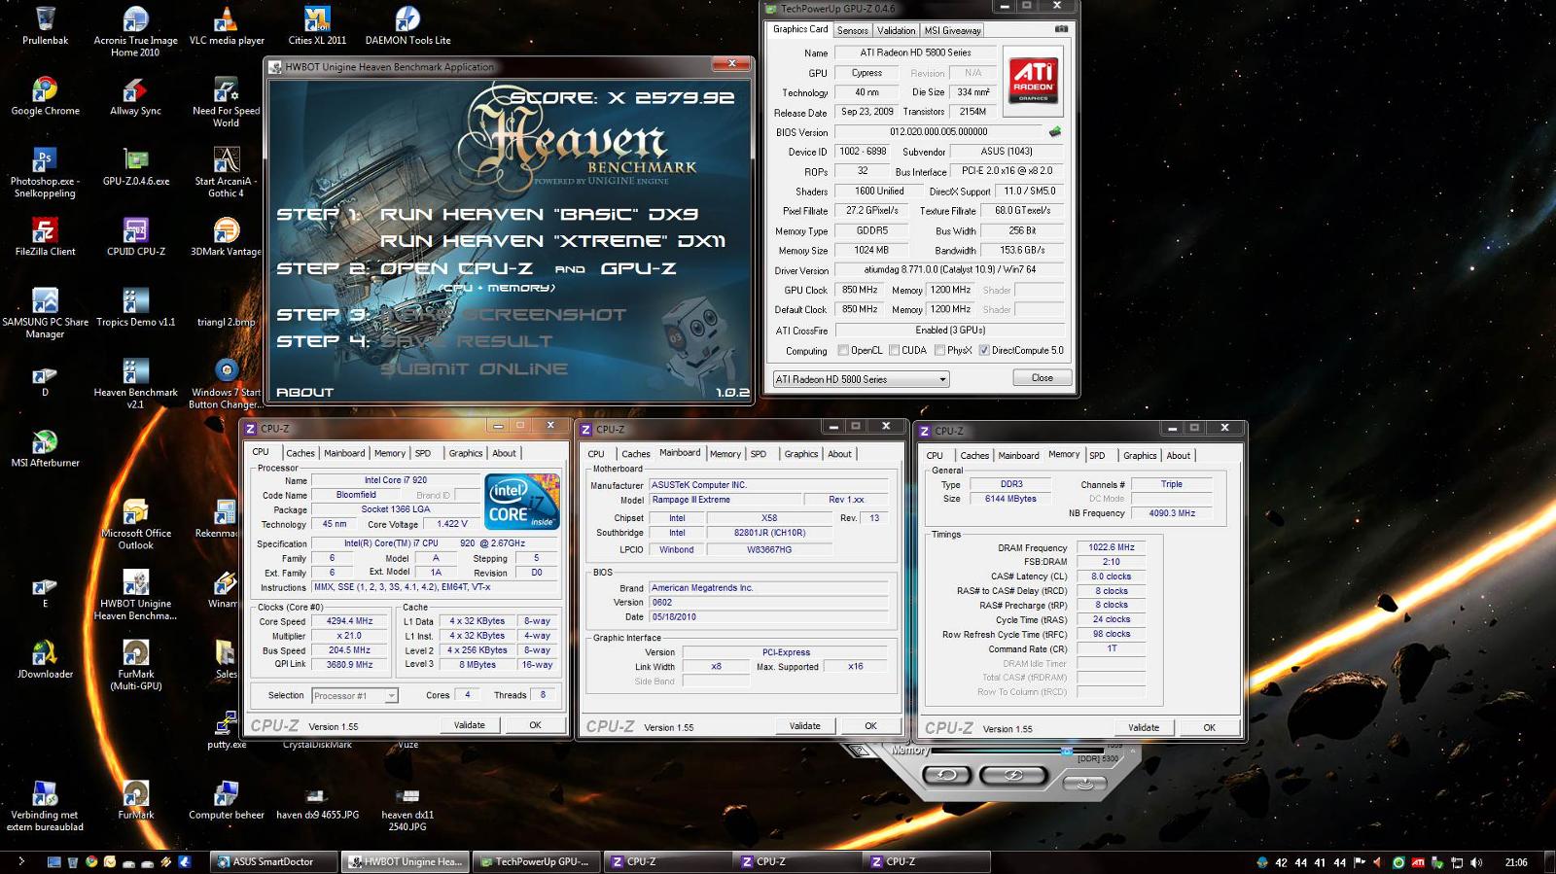Screen dimensions: 1556x874
Task: Click RUN HEAVEN "XTREME" DX11 option
Action: tap(552, 241)
